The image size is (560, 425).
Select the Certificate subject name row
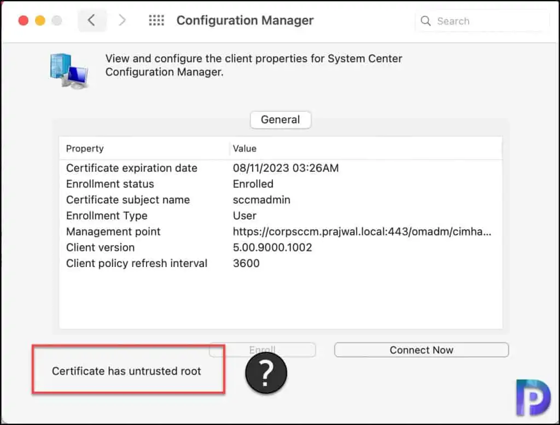coord(281,200)
